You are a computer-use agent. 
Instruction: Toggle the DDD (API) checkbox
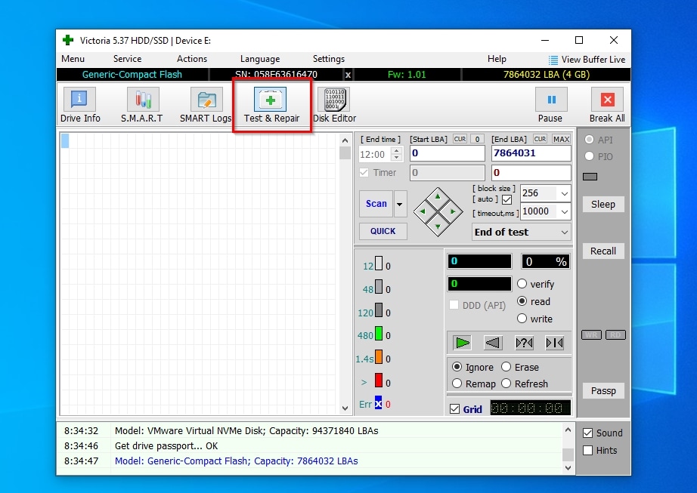tap(454, 305)
